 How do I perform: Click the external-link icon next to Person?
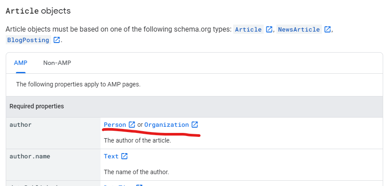coord(131,125)
